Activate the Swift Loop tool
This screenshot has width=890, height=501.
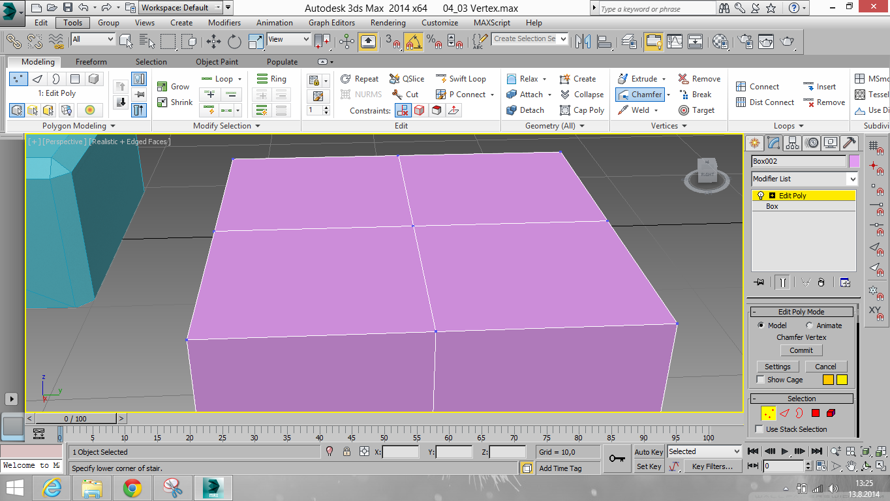[461, 78]
